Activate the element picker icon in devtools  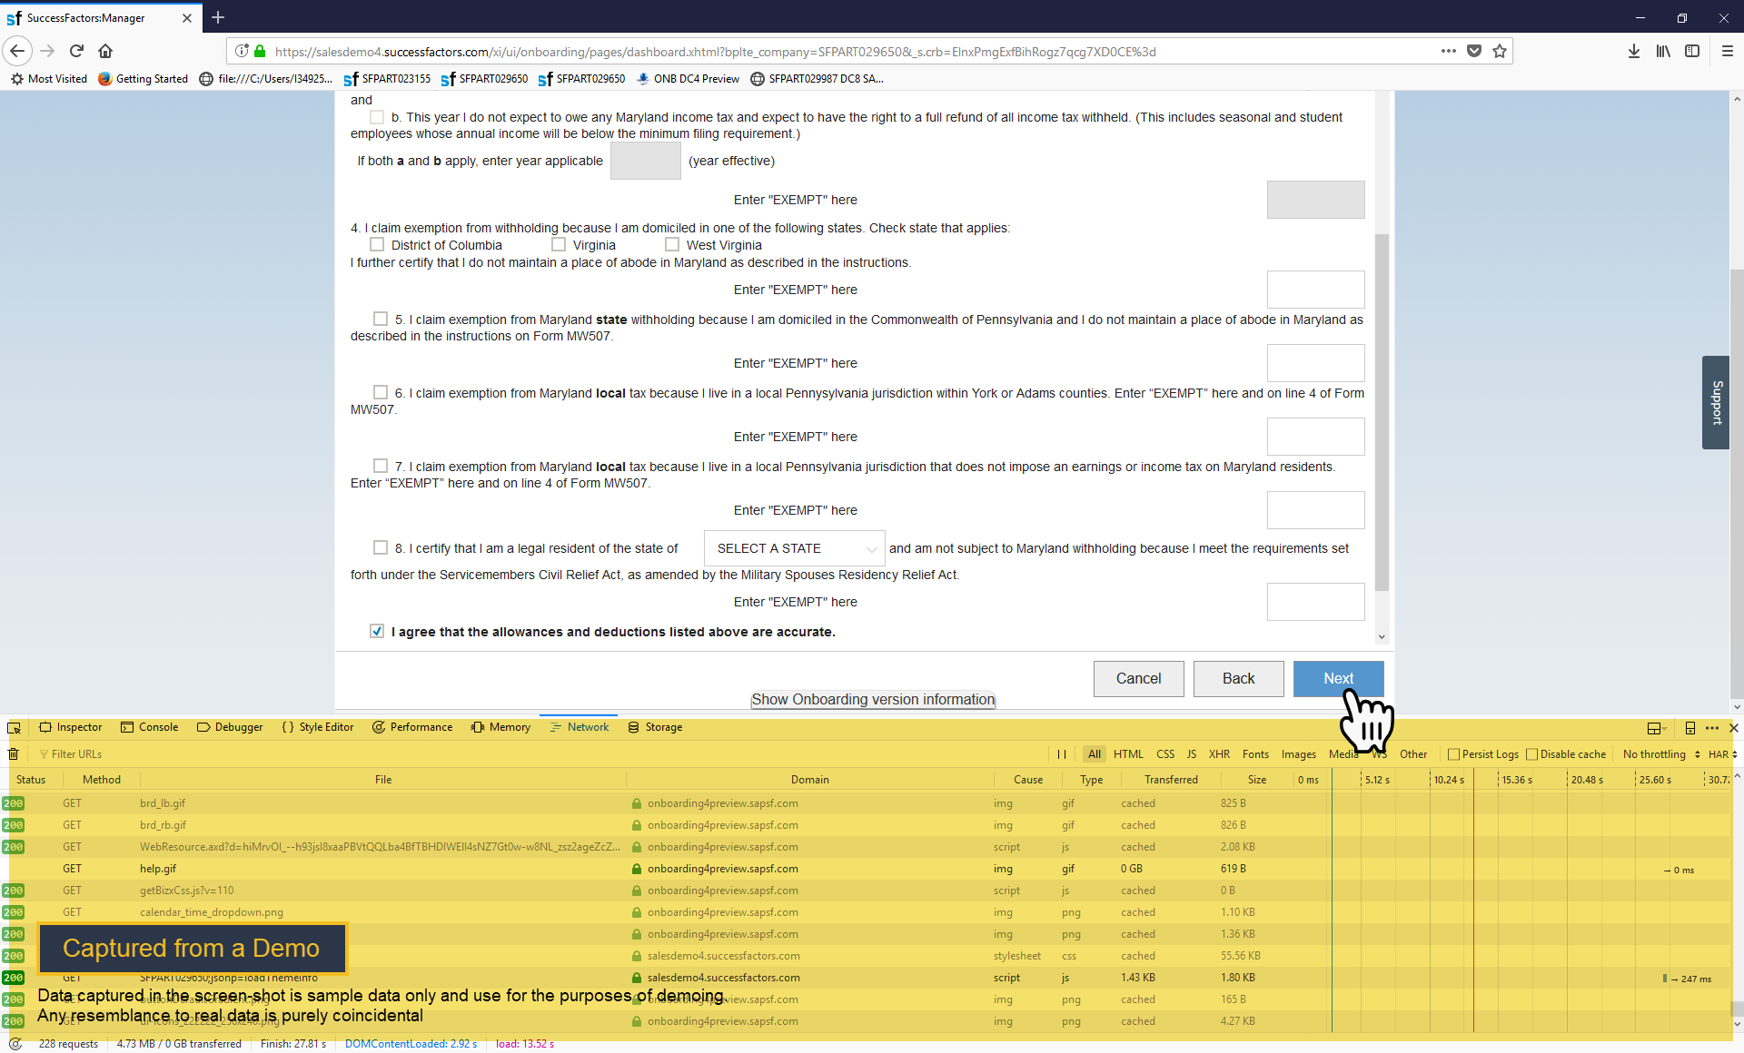tap(14, 727)
